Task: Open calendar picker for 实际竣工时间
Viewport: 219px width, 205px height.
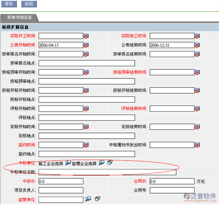Action: tap(197, 36)
